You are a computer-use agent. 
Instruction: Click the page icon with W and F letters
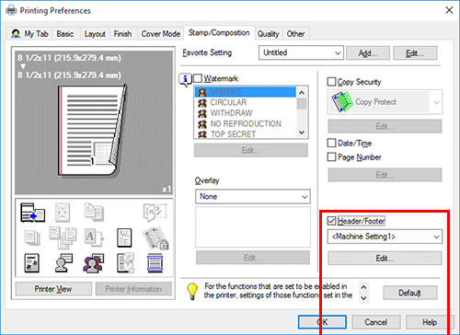[x=124, y=237]
